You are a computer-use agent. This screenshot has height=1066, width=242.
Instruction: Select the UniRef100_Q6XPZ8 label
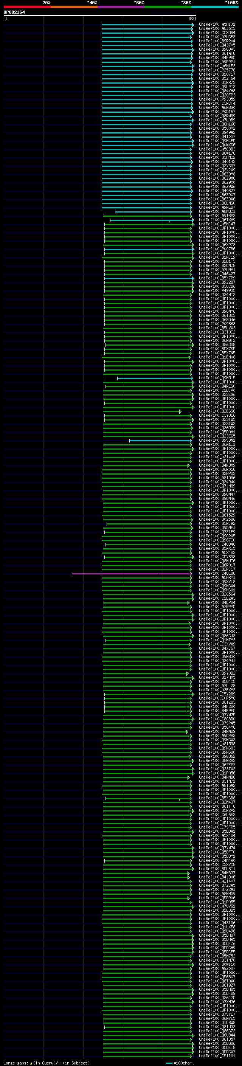coord(217,245)
